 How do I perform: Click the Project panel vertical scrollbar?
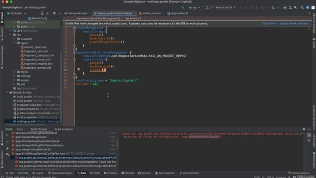[61, 87]
